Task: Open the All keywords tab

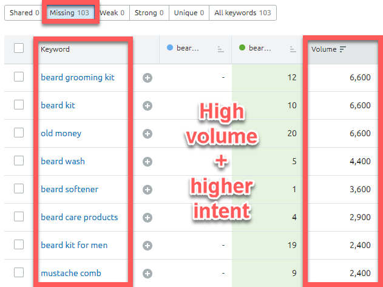Action: pos(242,13)
